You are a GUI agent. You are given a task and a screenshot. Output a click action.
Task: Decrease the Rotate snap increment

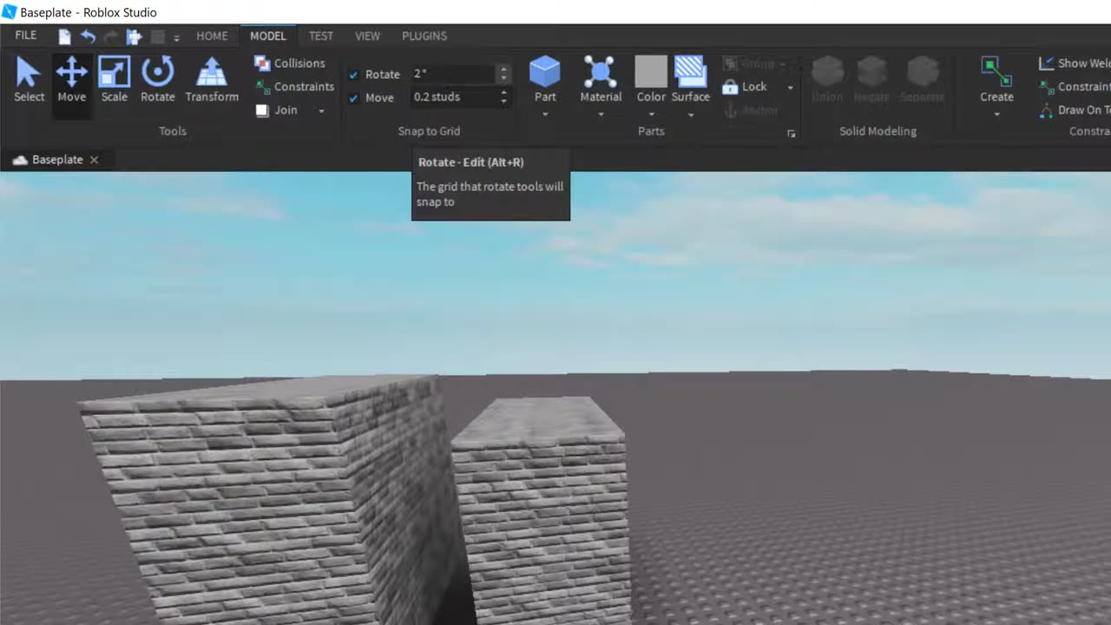pyautogui.click(x=503, y=79)
